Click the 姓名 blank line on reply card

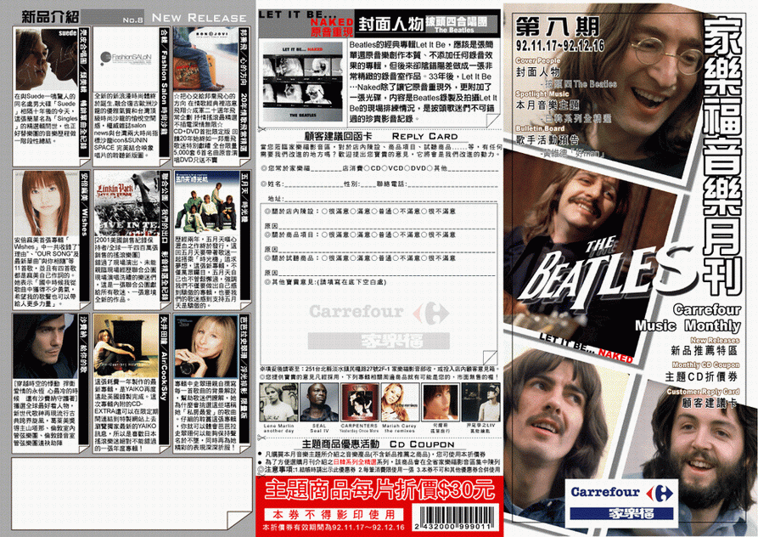(312, 184)
